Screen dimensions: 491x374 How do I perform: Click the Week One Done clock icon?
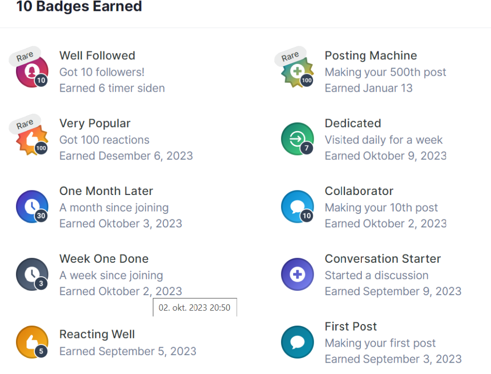(x=32, y=275)
